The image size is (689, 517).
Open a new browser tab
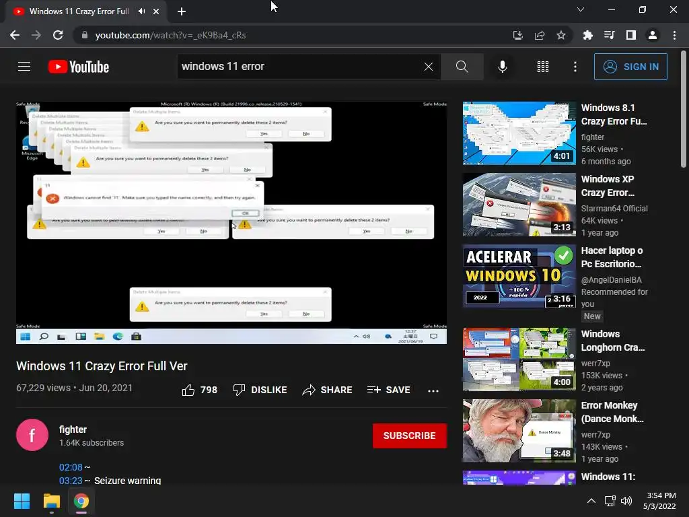182,11
